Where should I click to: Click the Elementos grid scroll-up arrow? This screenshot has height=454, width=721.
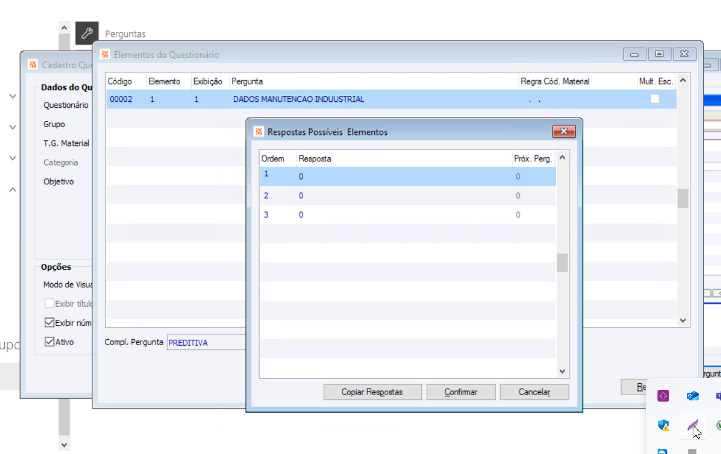pyautogui.click(x=683, y=80)
